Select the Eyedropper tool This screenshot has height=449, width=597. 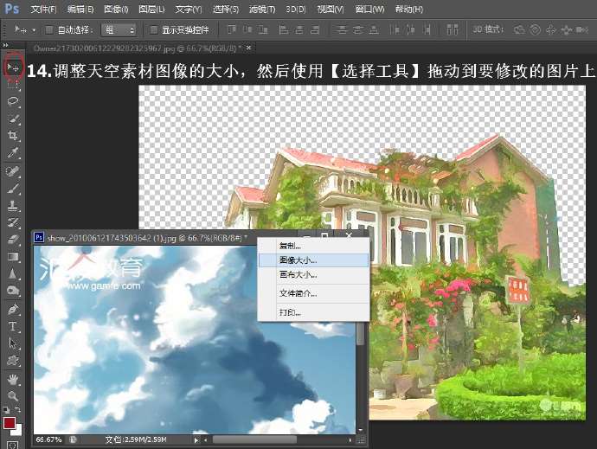(13, 152)
